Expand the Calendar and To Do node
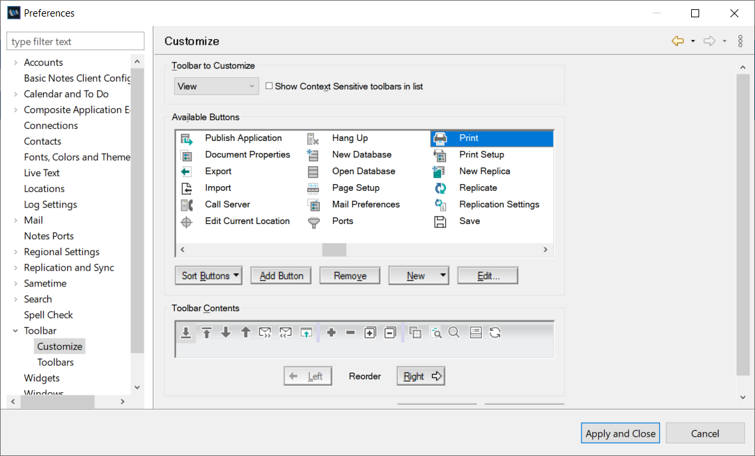755x456 pixels. coord(15,94)
